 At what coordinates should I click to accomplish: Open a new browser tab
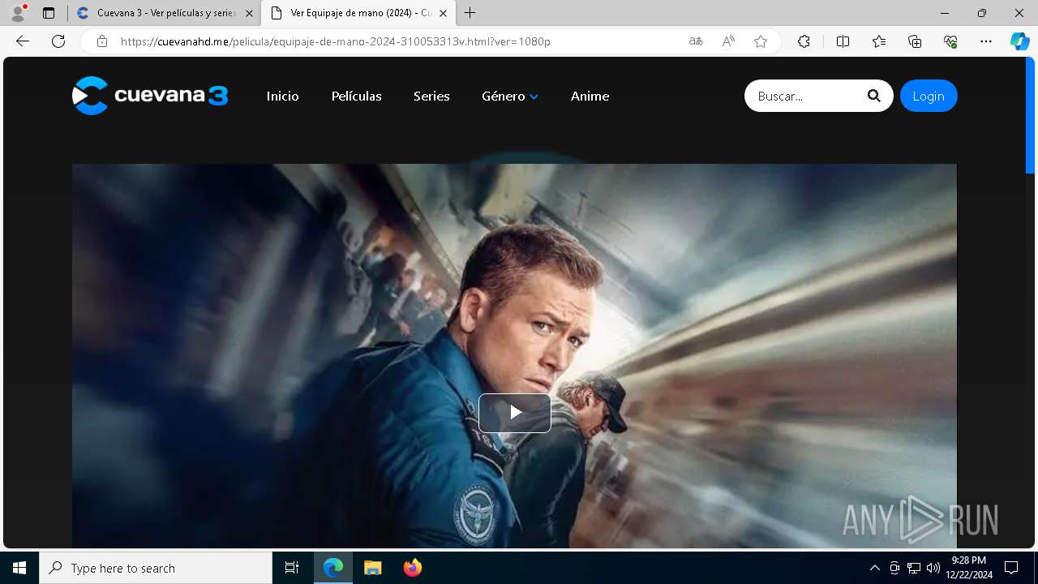470,13
